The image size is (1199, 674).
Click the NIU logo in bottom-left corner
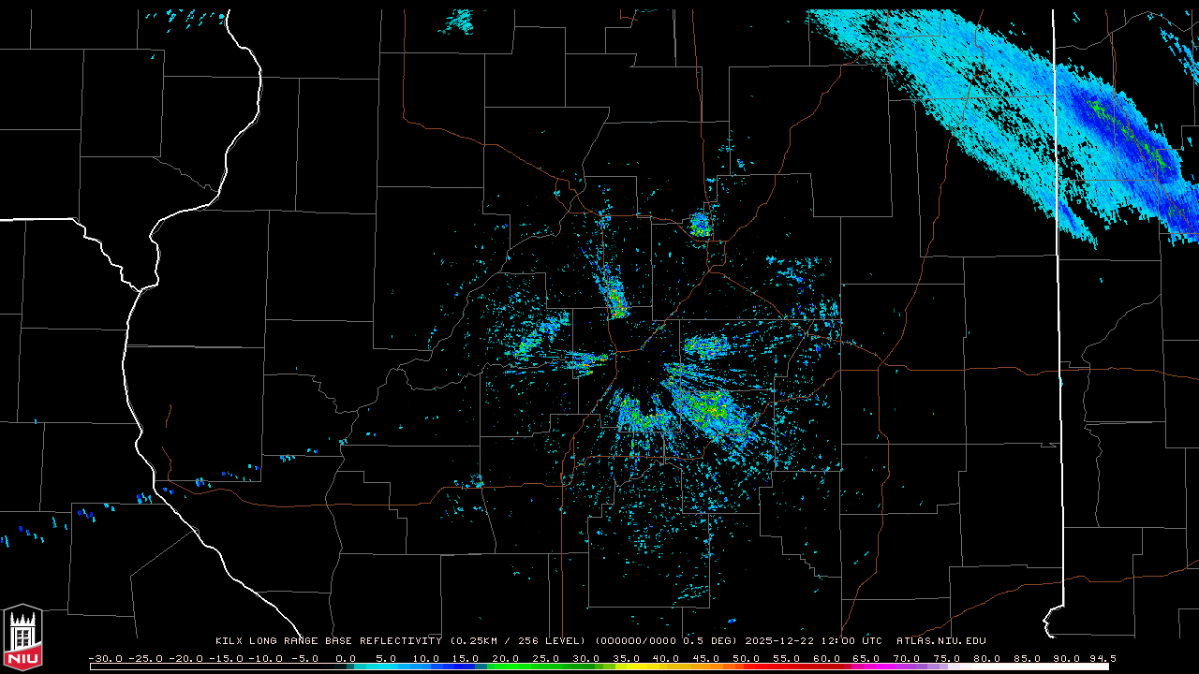22,638
